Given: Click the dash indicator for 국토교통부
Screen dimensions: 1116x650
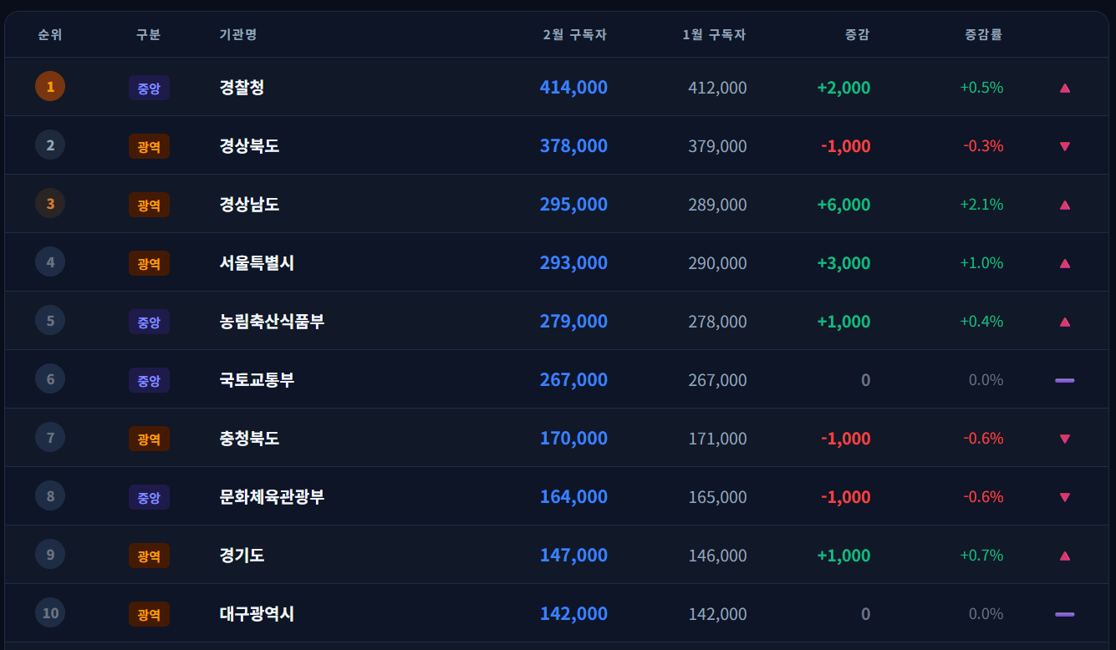Looking at the screenshot, I should click(x=1064, y=379).
